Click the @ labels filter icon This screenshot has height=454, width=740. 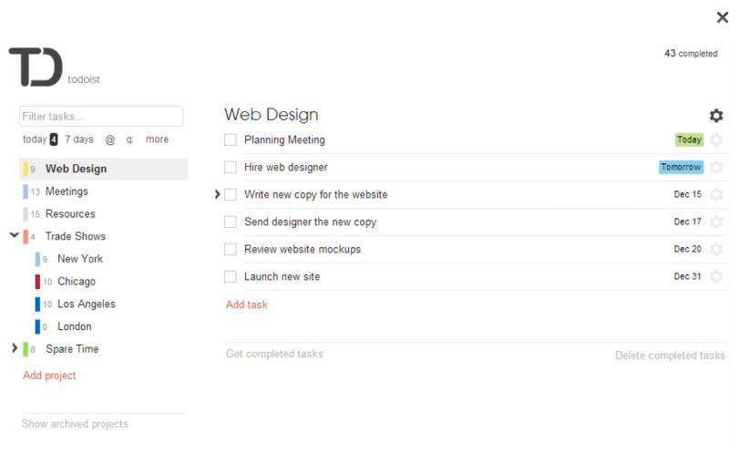(110, 139)
